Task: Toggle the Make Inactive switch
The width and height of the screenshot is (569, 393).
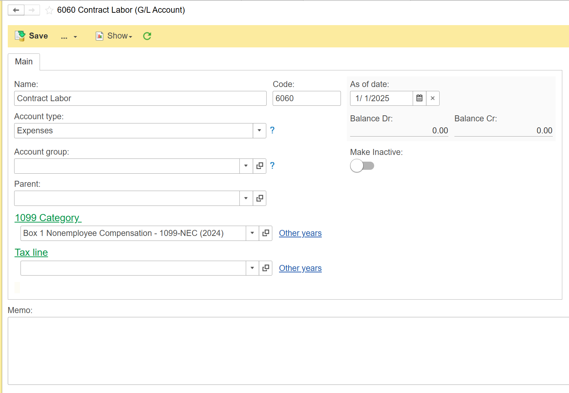Action: [x=362, y=166]
